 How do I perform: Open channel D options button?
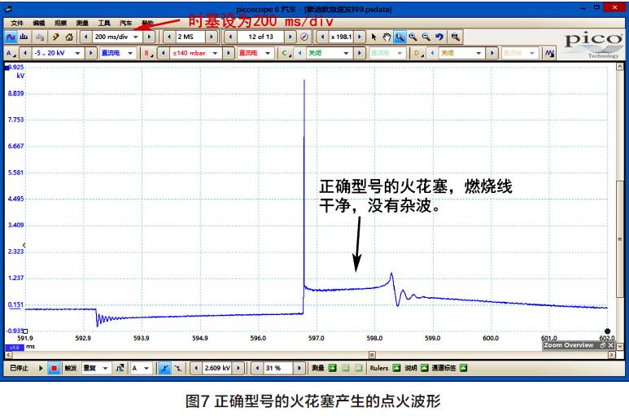[418, 53]
